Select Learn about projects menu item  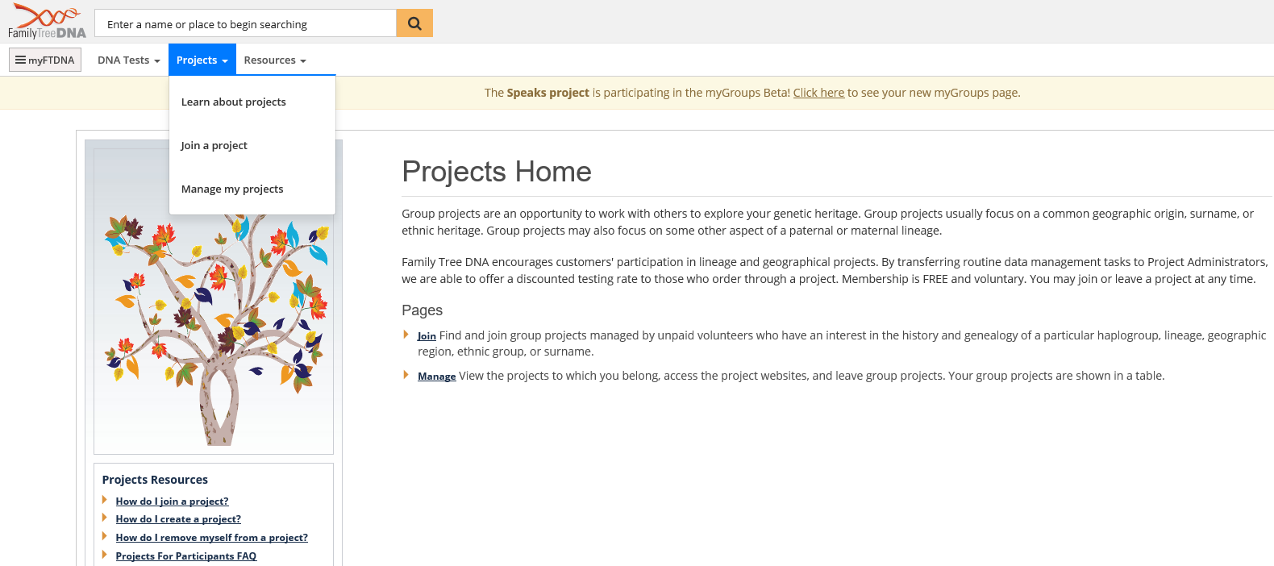point(234,102)
